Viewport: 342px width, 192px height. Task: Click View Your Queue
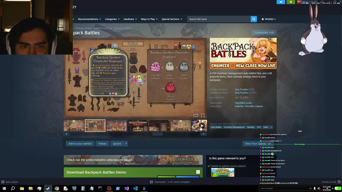[x=258, y=143]
